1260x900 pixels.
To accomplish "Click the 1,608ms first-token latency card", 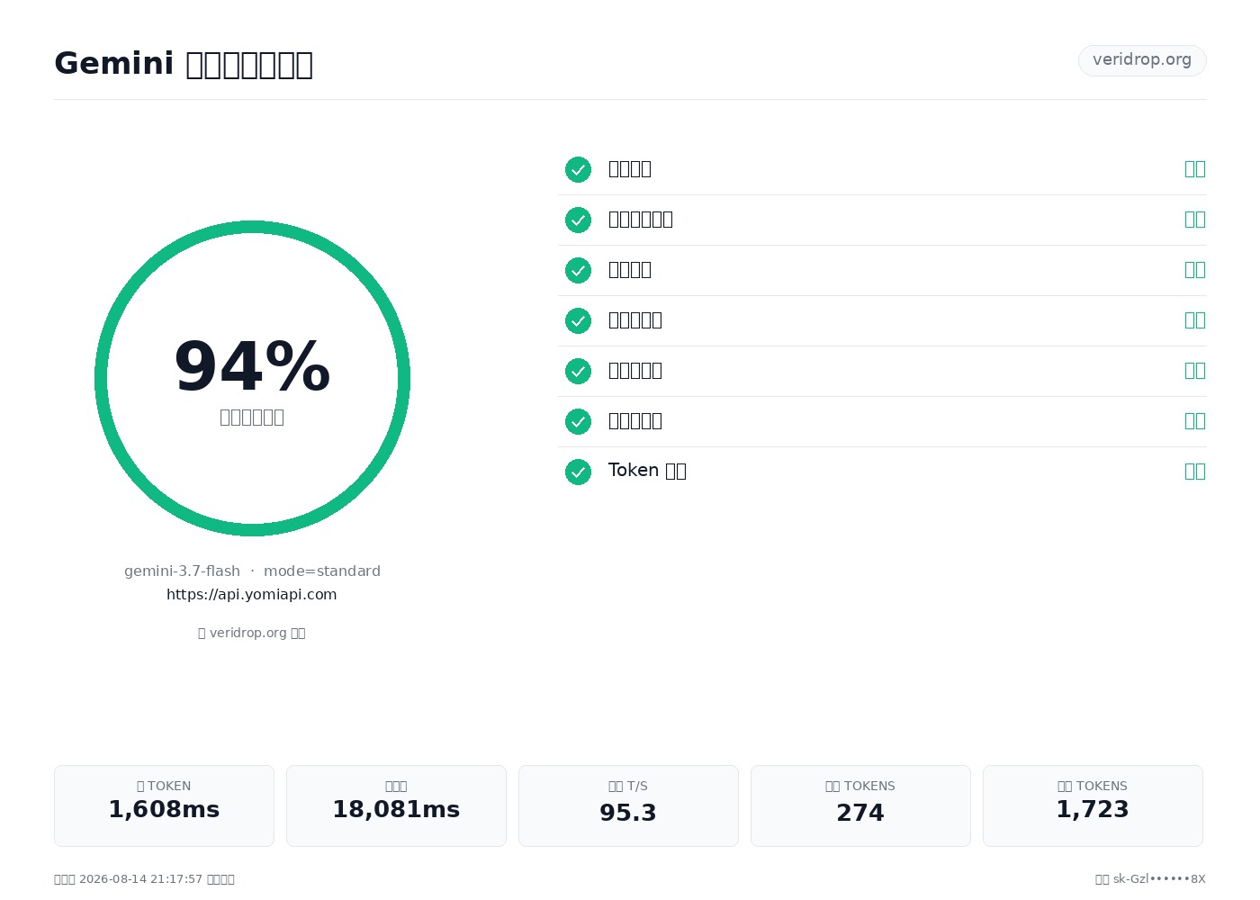I will click(164, 805).
